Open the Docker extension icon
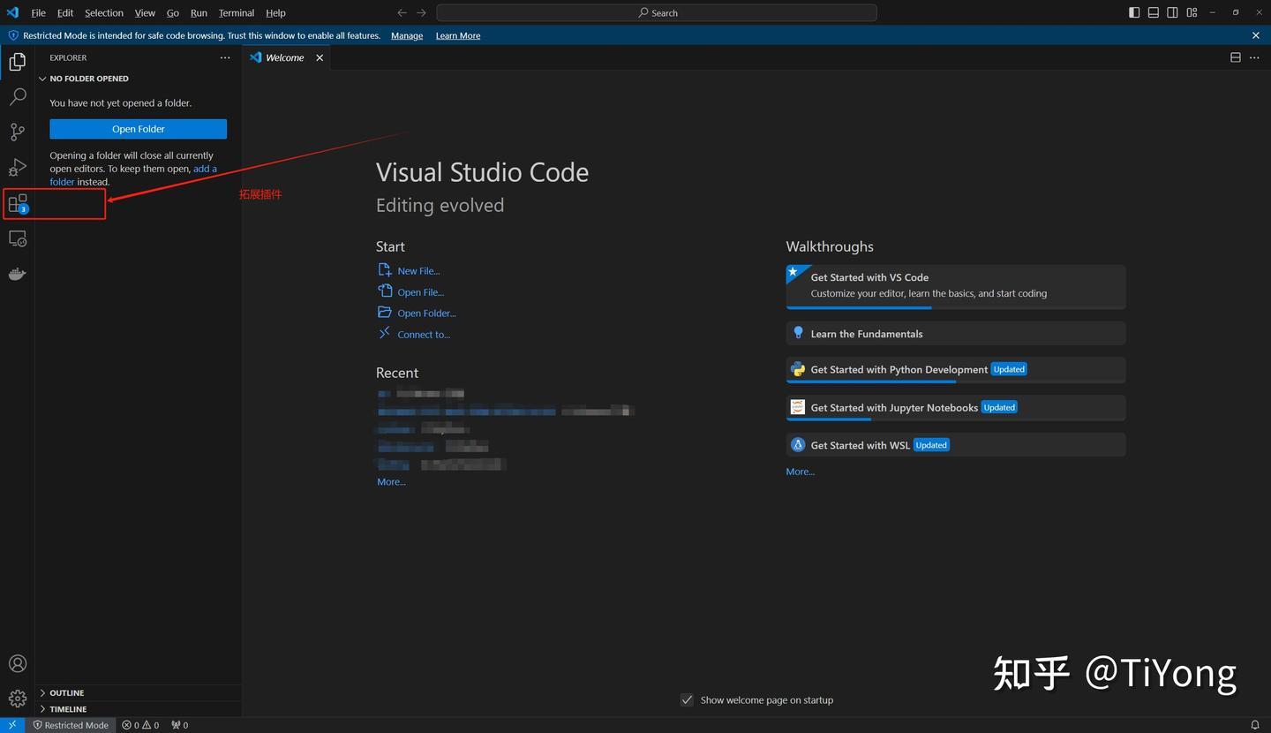 pos(18,273)
